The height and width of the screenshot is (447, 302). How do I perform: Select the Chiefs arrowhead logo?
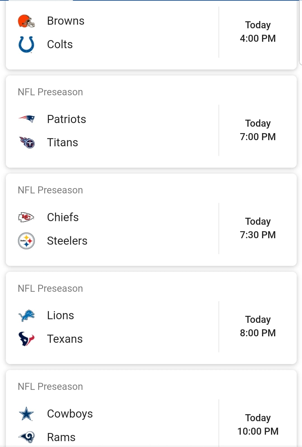coord(26,217)
